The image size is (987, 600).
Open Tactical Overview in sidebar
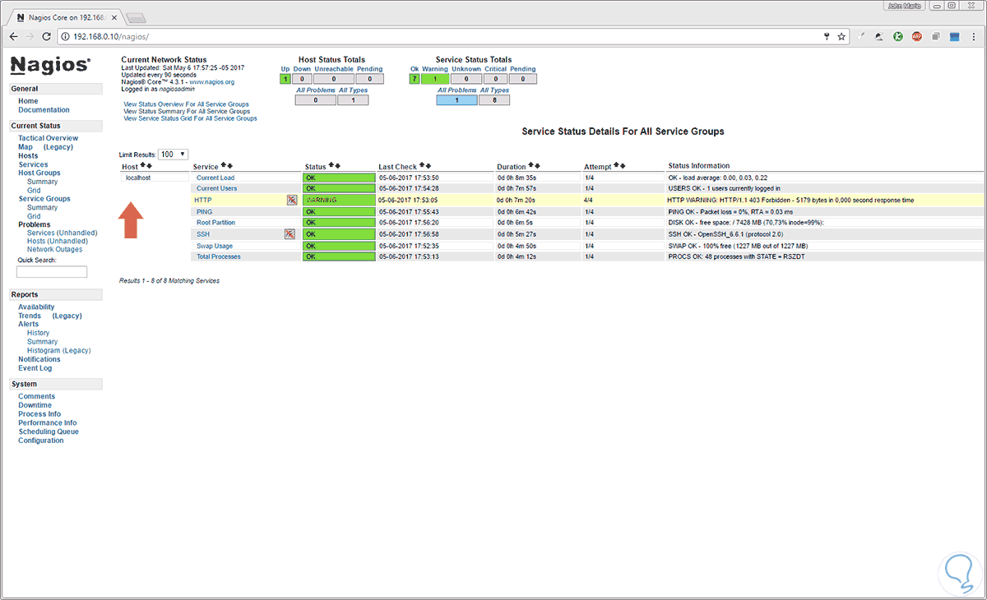click(49, 138)
